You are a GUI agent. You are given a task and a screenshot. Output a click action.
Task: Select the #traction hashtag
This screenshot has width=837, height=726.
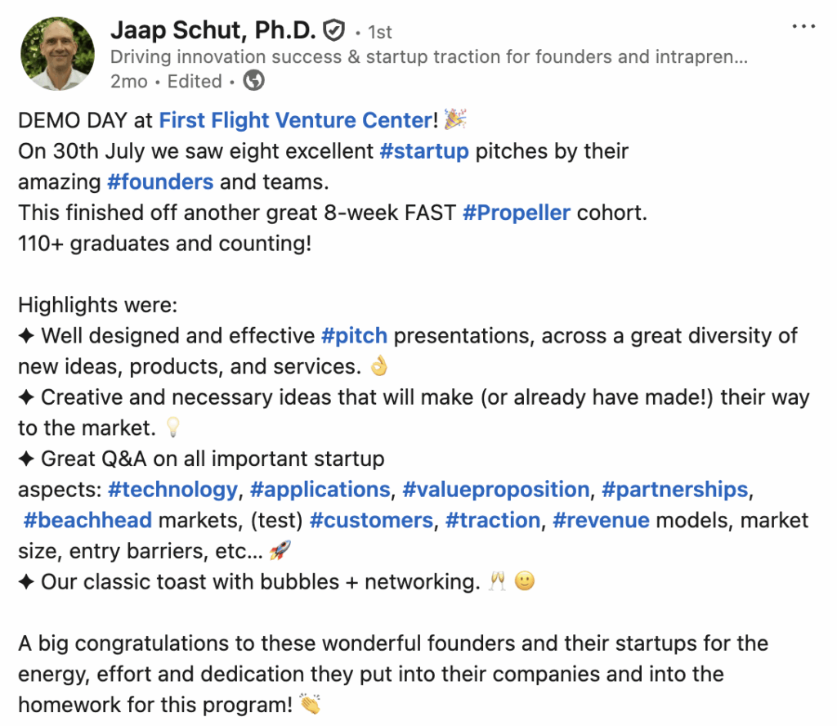[x=493, y=520]
